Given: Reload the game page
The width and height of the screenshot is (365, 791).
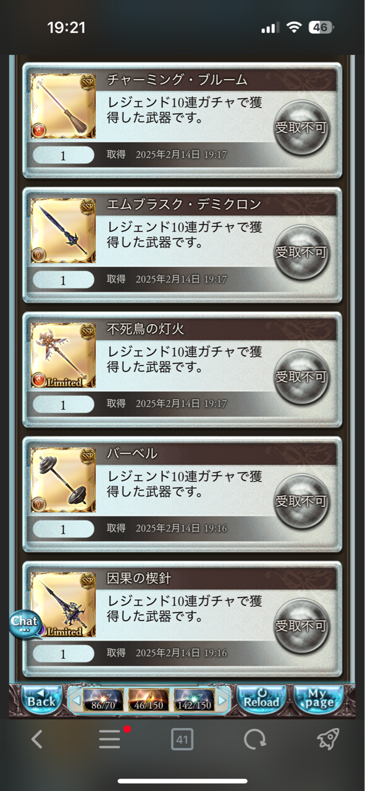Looking at the screenshot, I should click(262, 699).
